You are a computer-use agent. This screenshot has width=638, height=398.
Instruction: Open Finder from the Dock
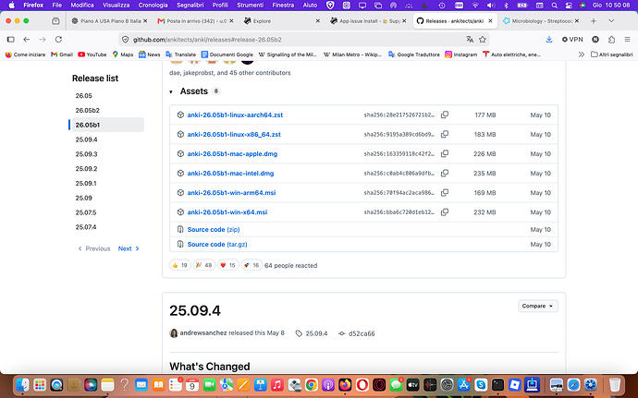23,384
